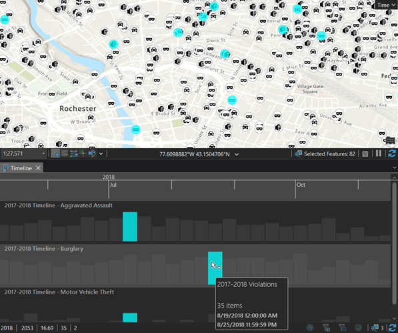Image resolution: width=398 pixels, height=333 pixels.
Task: Click the north arrow rotation icon
Action: coord(92,153)
